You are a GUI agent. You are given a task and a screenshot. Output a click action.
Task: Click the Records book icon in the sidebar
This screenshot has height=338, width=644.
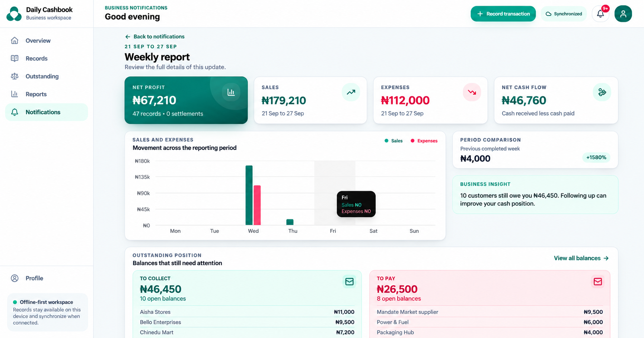coord(15,58)
